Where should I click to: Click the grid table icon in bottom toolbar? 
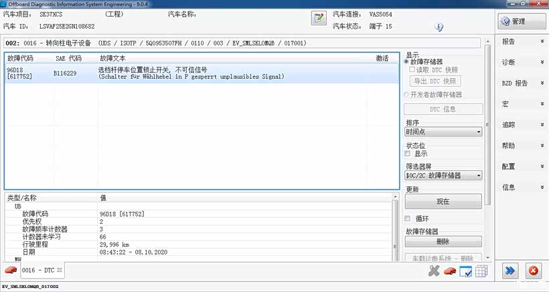[x=481, y=271]
